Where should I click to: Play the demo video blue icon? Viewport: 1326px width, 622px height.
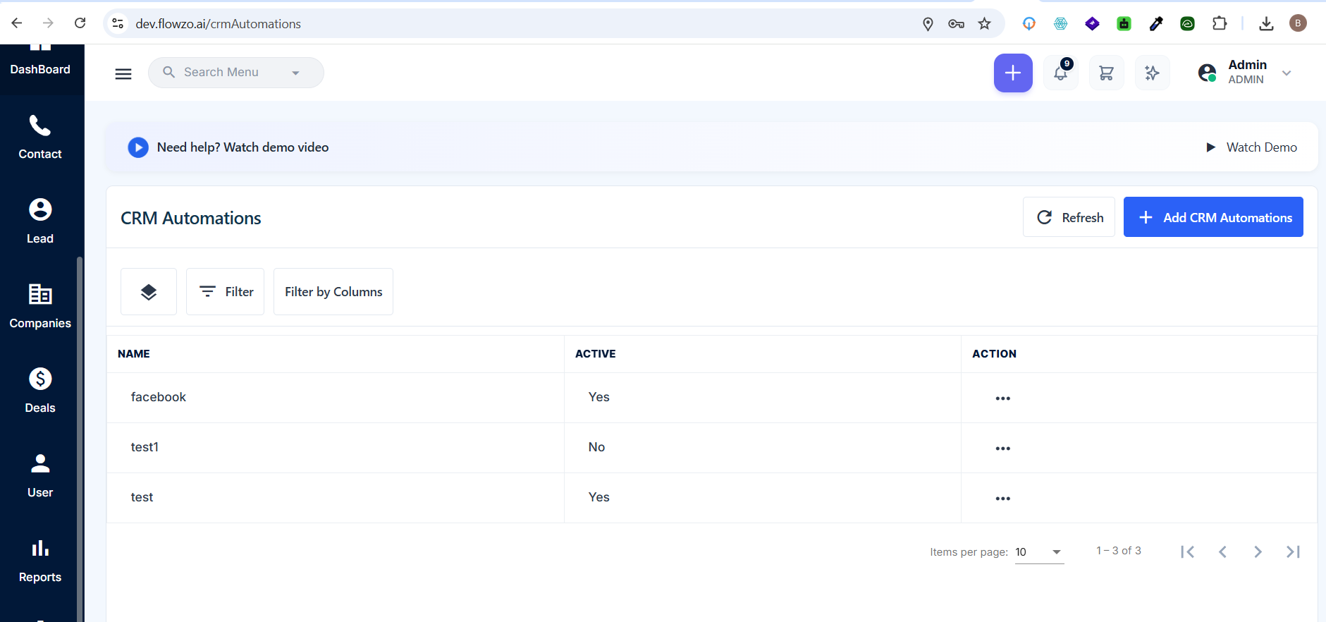point(138,147)
